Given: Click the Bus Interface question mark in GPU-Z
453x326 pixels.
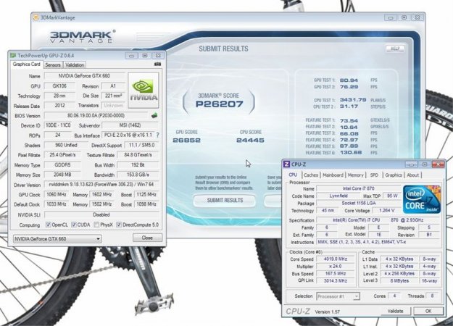Looking at the screenshot, I should tap(158, 135).
